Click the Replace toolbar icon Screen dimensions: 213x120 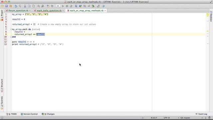click(43, 6)
